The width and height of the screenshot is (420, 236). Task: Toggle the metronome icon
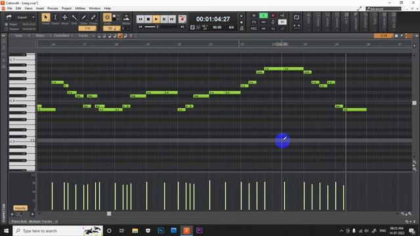(x=241, y=28)
